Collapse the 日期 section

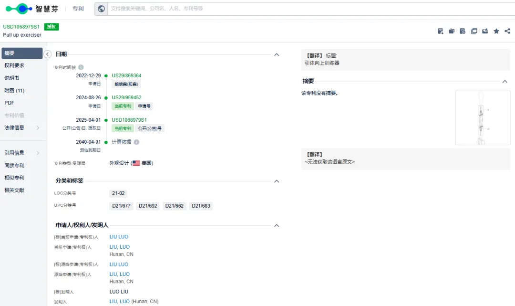277,54
